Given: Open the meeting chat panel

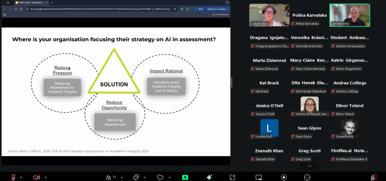Looking at the screenshot, I should [136, 177].
